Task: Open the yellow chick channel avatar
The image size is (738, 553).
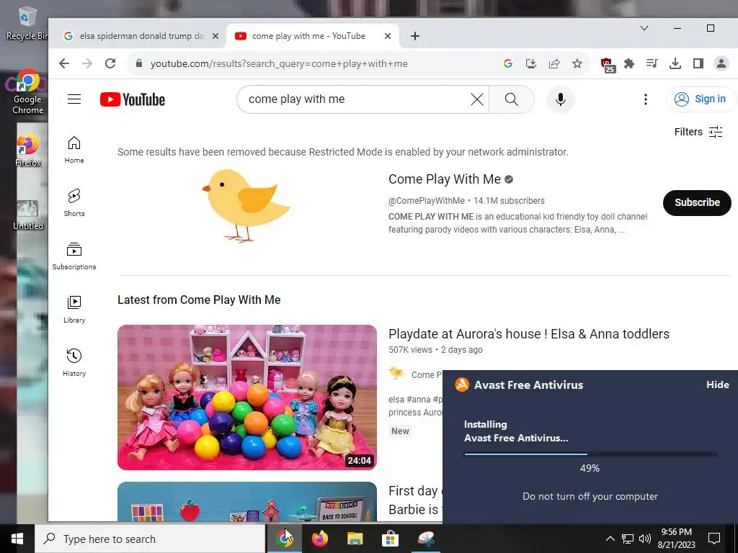Action: (247, 205)
